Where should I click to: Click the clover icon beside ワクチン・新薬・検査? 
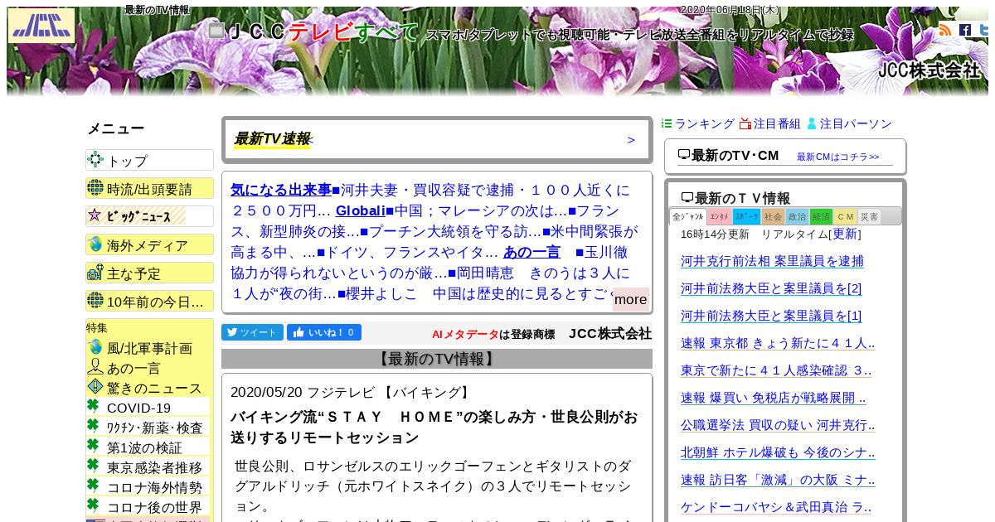coord(93,425)
